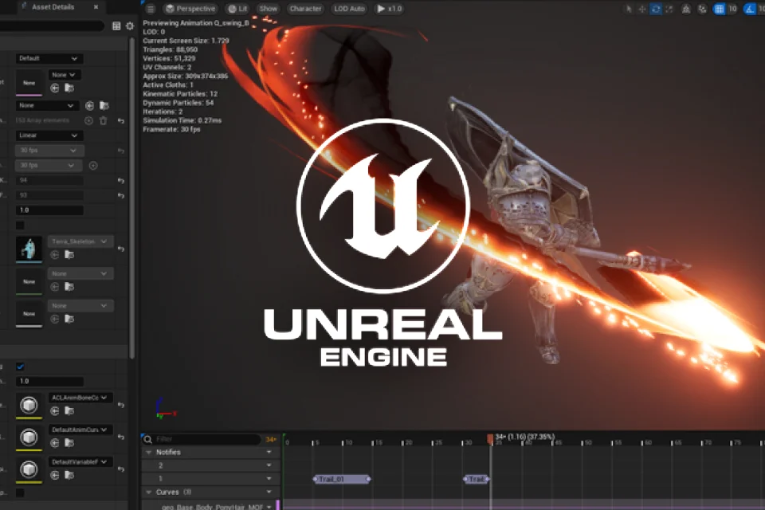This screenshot has height=510, width=765.
Task: Open the LOD Auto menu
Action: [349, 9]
